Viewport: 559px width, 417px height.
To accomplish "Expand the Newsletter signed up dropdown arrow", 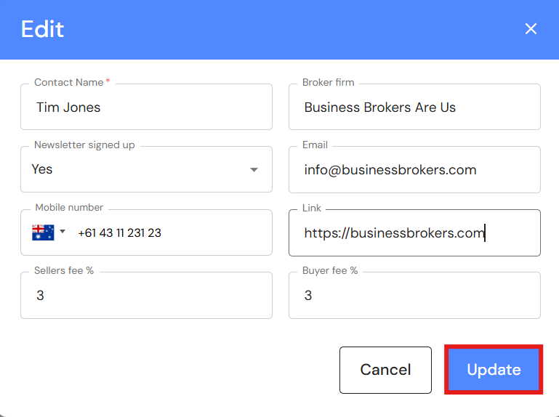I will (254, 170).
